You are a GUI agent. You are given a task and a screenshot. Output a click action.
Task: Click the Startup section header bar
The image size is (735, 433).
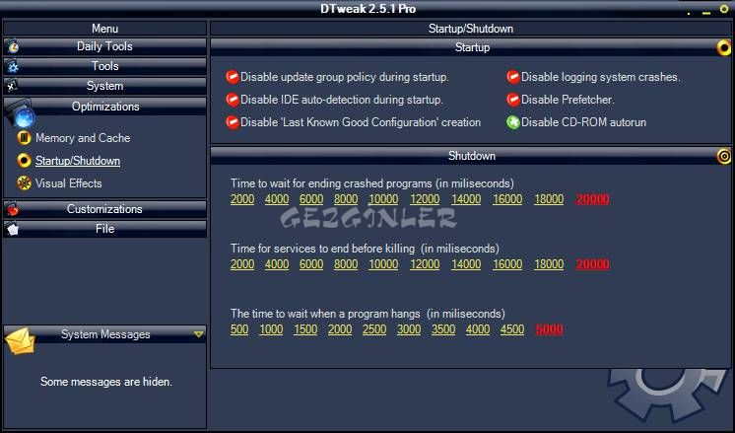point(471,47)
